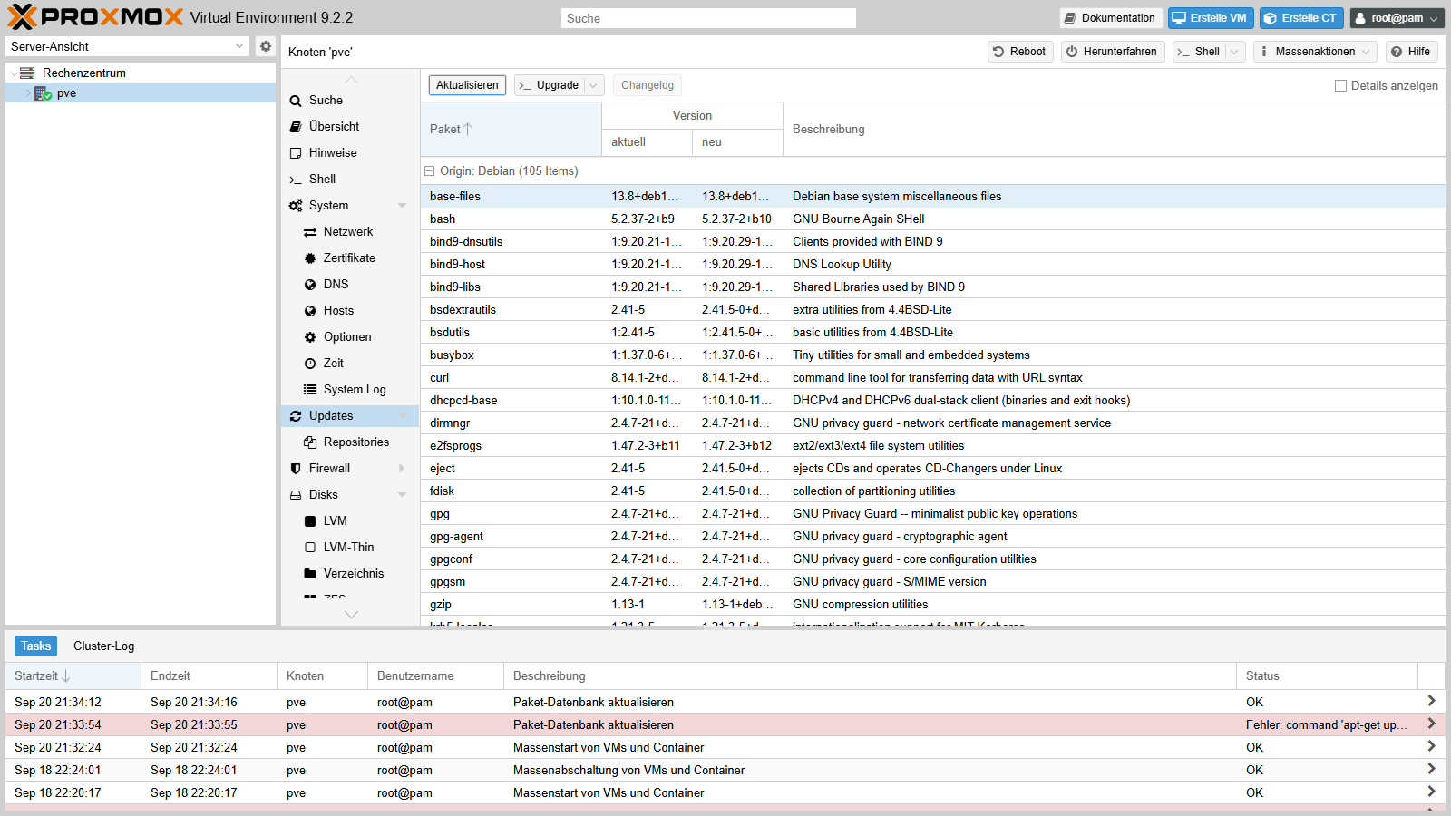Click the Upgrade button
The height and width of the screenshot is (816, 1451).
(x=550, y=85)
